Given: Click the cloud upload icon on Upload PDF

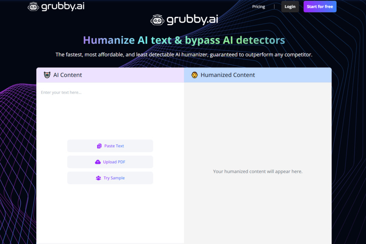Looking at the screenshot, I should pyautogui.click(x=98, y=162).
